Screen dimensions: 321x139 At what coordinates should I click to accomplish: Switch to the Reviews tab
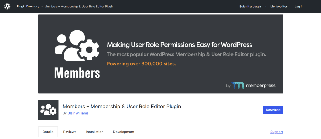coord(70,132)
